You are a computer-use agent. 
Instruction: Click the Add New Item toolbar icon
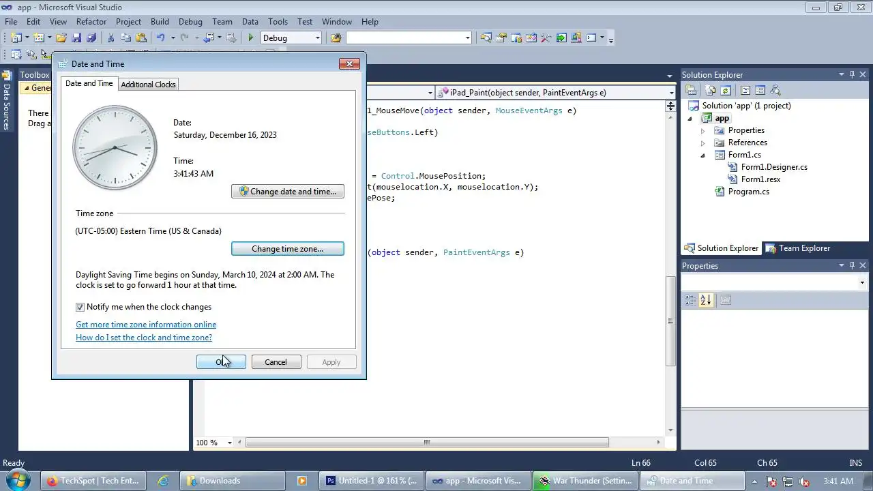tap(38, 38)
